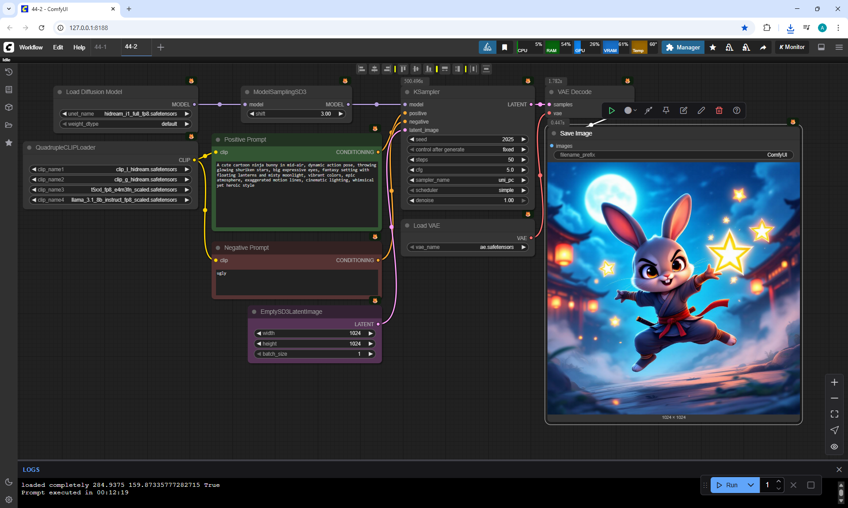Click the green execute-node play icon
The width and height of the screenshot is (848, 508).
pos(612,110)
